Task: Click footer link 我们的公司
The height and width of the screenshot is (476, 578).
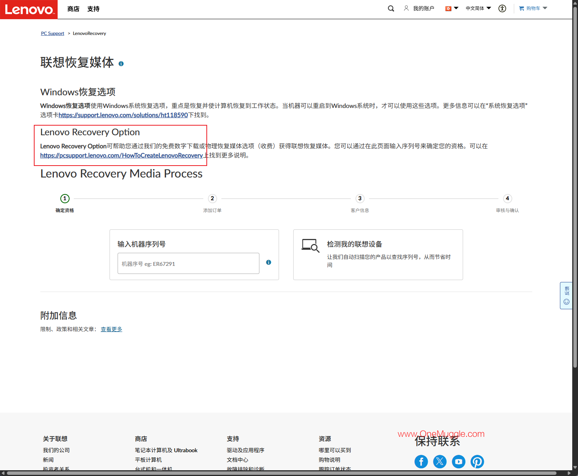Action: pyautogui.click(x=56, y=450)
